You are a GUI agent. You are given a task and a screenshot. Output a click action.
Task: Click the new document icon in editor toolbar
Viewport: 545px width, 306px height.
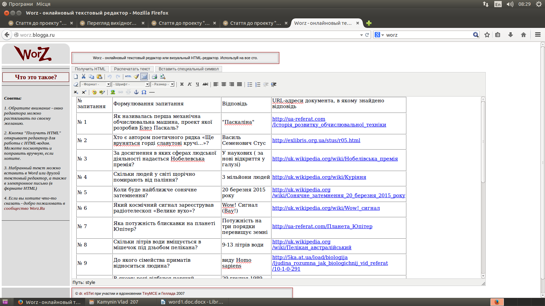pyautogui.click(x=76, y=76)
